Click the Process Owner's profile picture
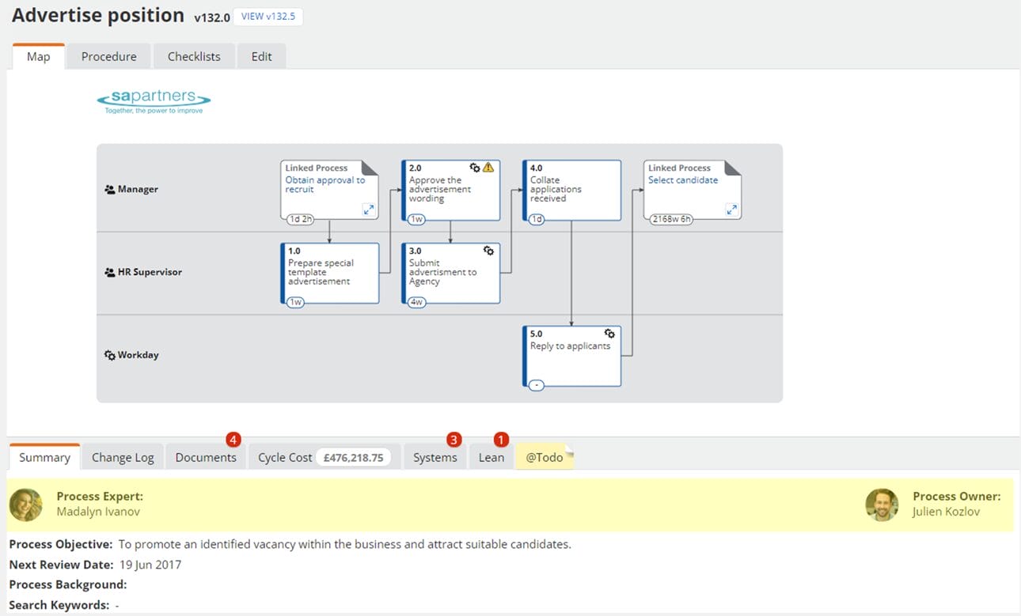Image resolution: width=1021 pixels, height=616 pixels. coord(882,505)
